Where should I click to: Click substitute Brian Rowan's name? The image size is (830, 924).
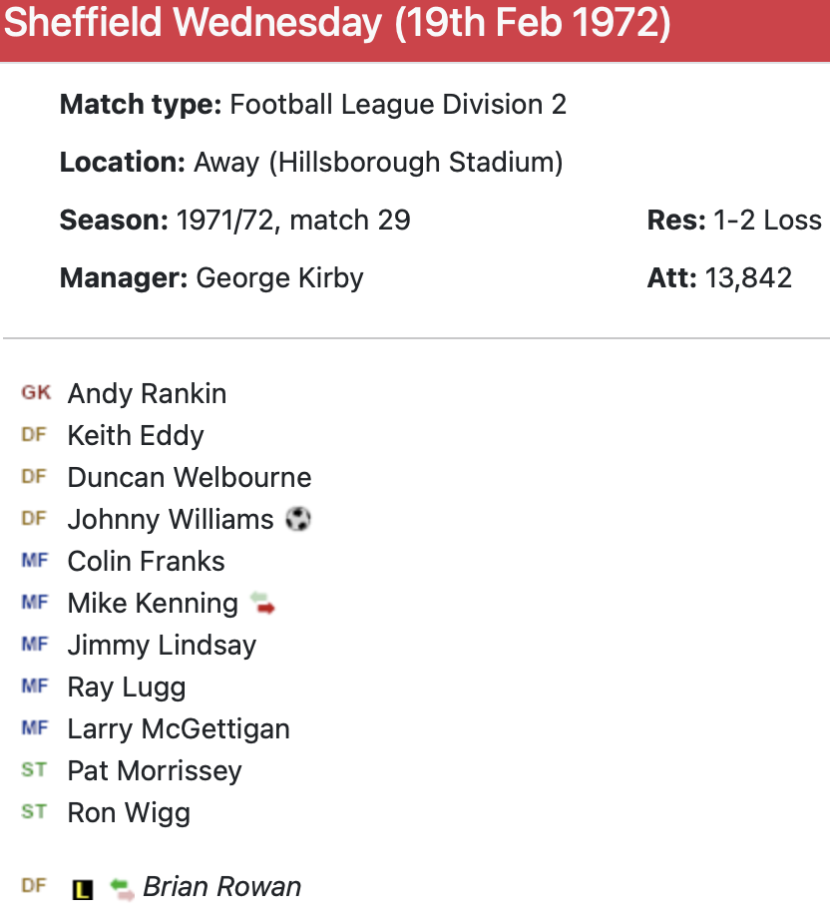pos(221,887)
